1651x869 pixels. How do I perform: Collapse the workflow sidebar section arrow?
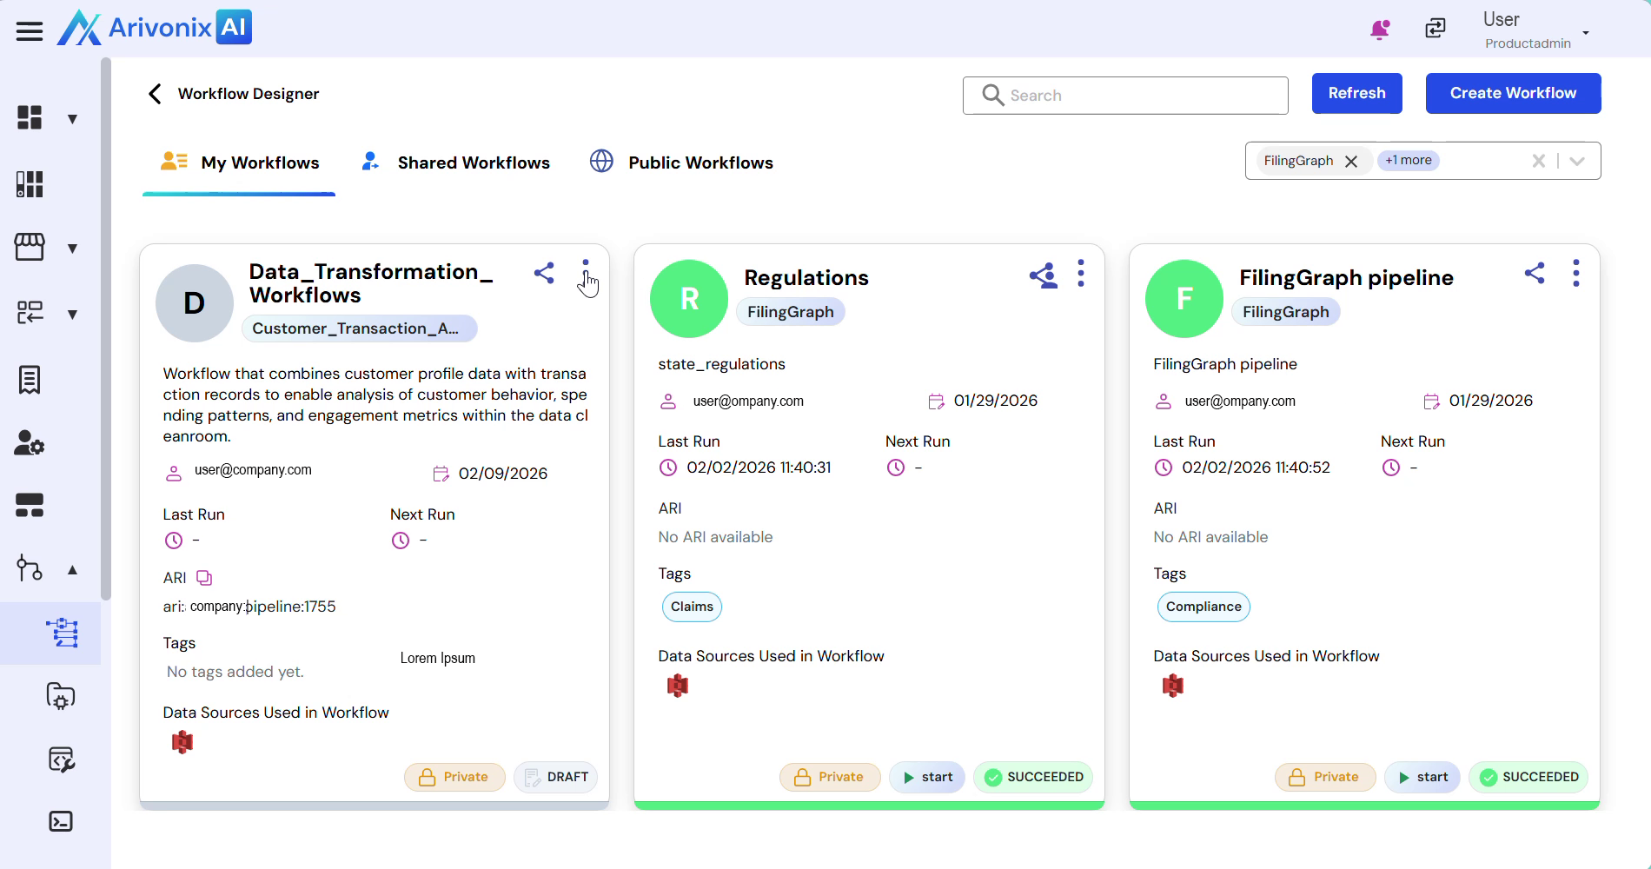coord(73,570)
